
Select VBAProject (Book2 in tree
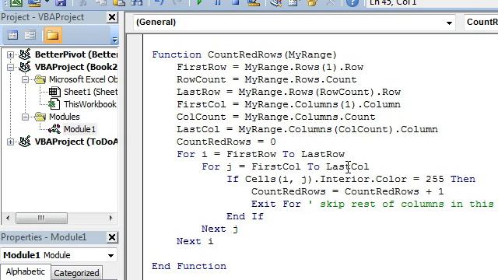tap(76, 67)
